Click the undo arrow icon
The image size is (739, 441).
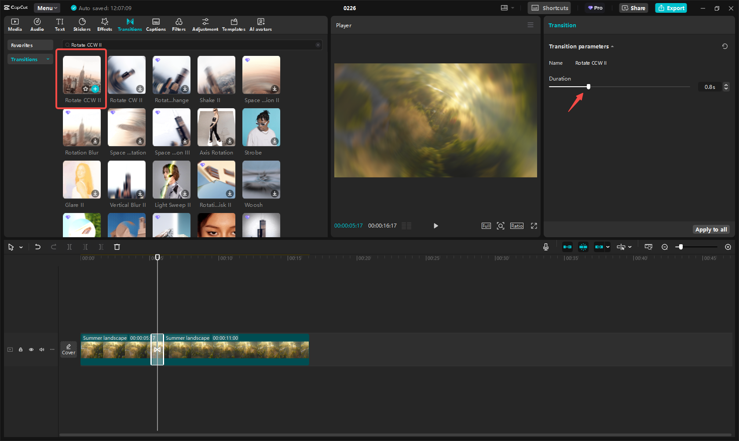tap(38, 247)
